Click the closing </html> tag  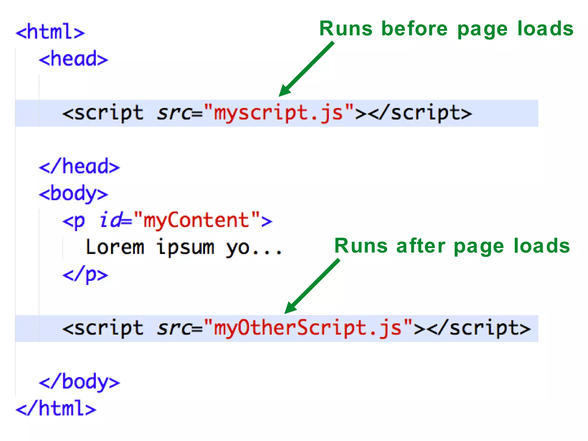(56, 408)
